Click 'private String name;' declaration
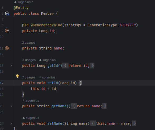 point(43,48)
